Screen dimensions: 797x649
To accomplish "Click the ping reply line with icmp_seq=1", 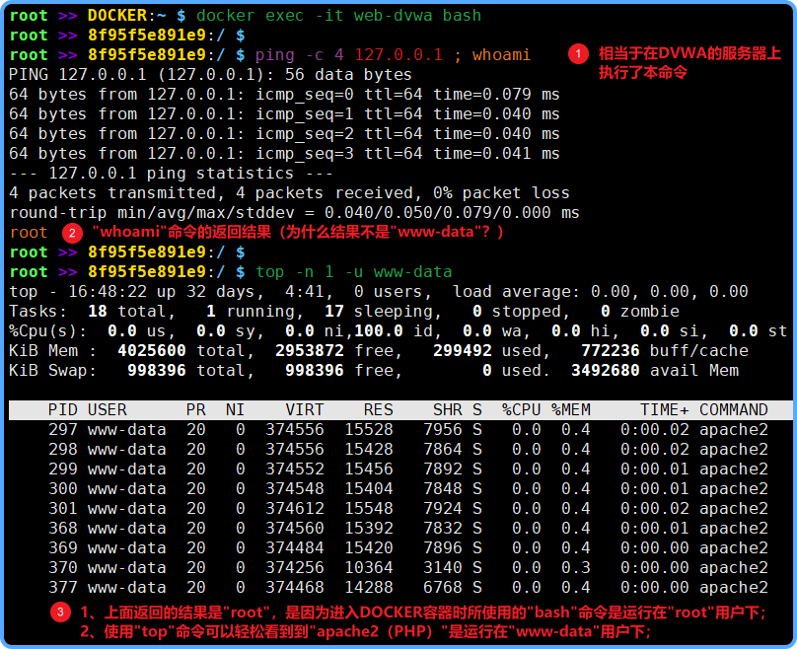I will [x=284, y=114].
